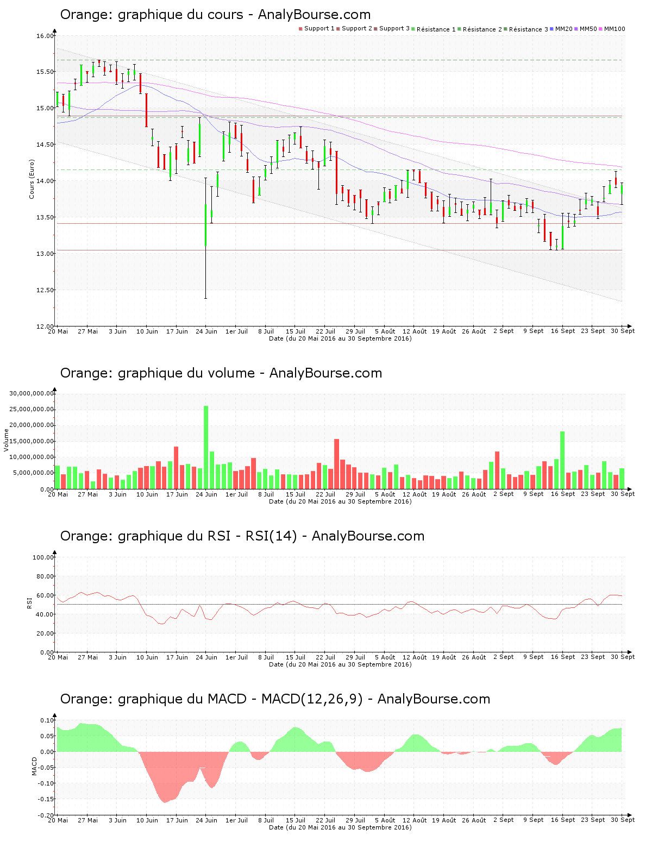Click the red Support 1 legend swatch
Viewport: 652px width, 842px height.
point(300,29)
